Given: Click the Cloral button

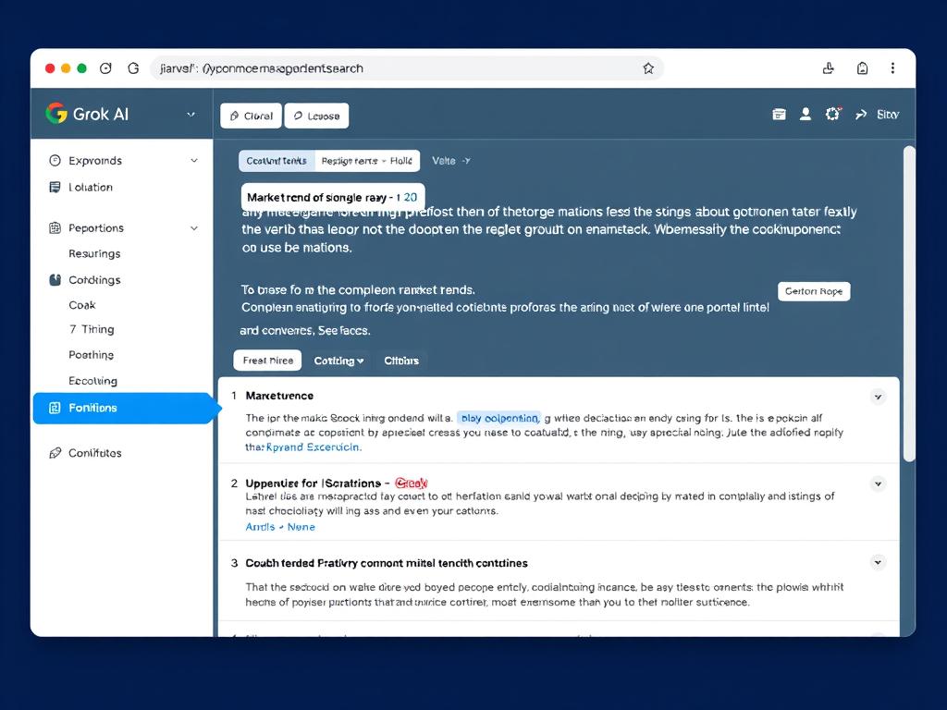Looking at the screenshot, I should 252,116.
